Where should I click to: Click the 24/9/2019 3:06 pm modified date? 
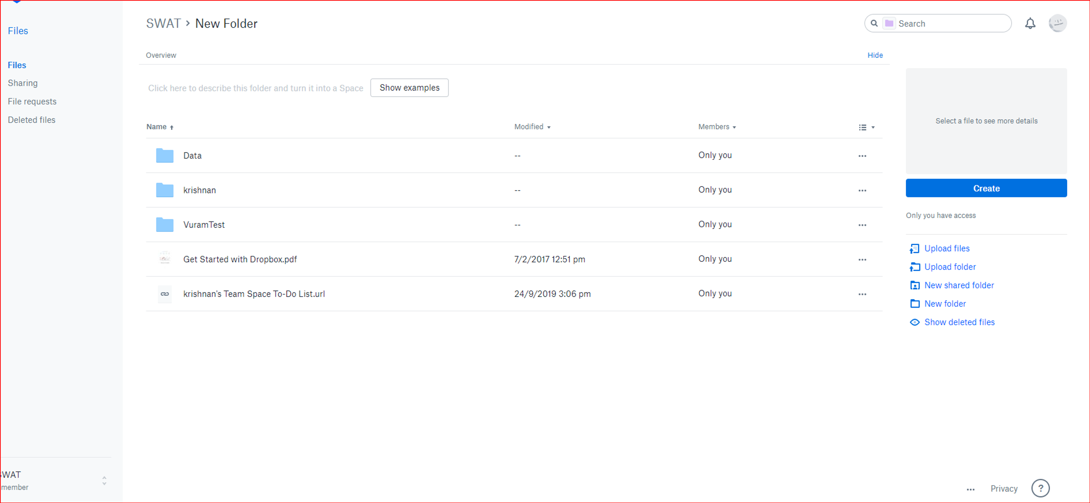(x=552, y=294)
